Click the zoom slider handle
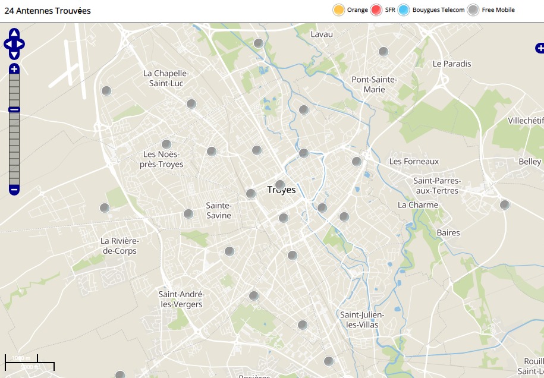Viewport: 544px width, 378px height. click(x=14, y=109)
